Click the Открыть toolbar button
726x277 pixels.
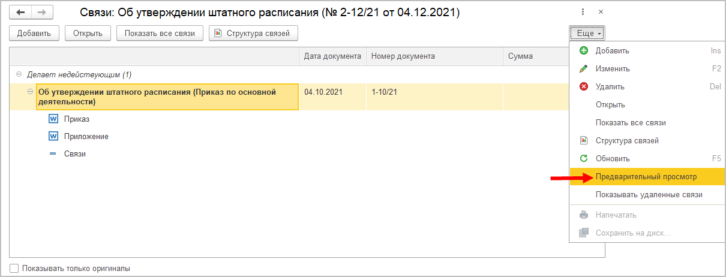click(88, 34)
